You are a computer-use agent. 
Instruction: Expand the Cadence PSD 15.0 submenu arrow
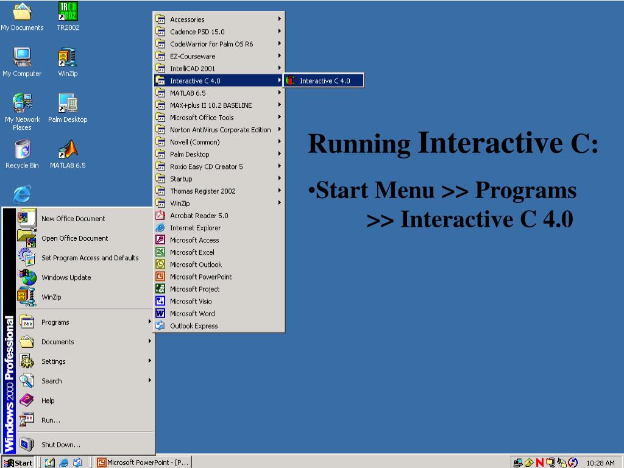pos(279,31)
